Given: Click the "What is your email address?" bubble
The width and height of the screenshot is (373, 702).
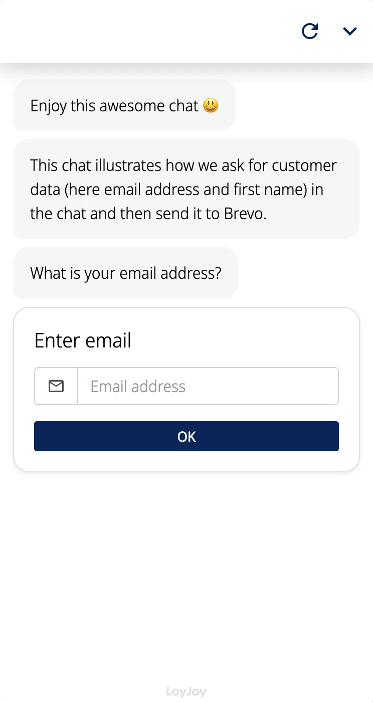Looking at the screenshot, I should click(x=125, y=273).
